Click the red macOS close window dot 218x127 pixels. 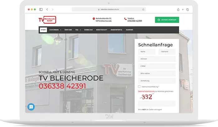tap(29, 9)
